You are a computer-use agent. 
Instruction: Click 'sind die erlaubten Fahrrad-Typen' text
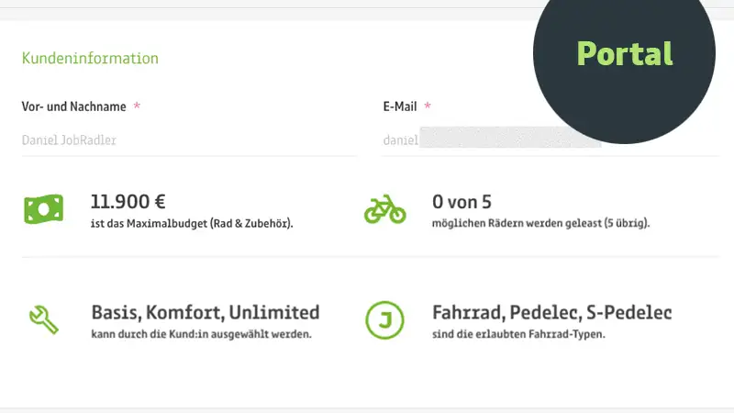pos(519,334)
